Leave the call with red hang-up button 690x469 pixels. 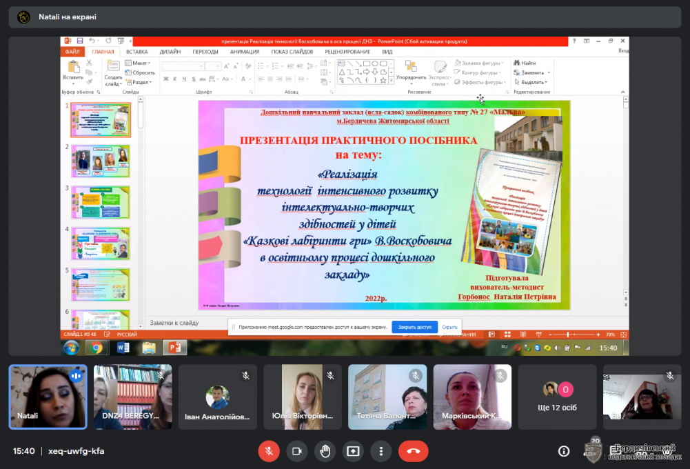click(413, 451)
